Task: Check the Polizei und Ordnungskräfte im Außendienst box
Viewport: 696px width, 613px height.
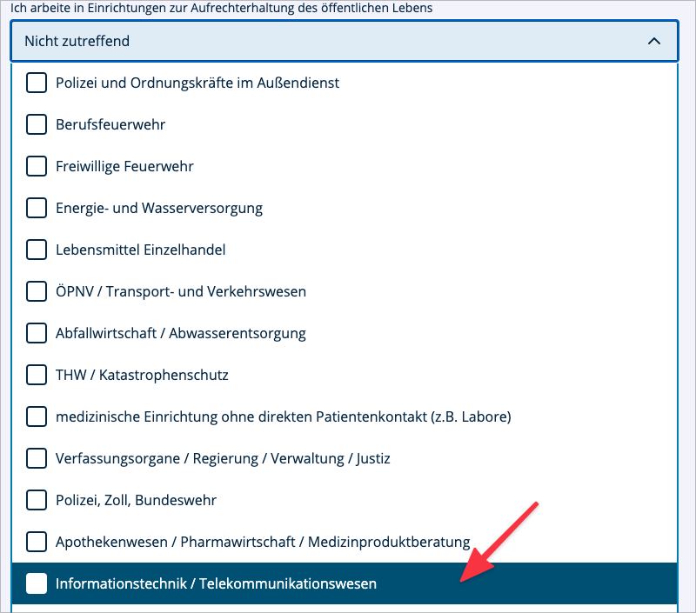Action: (37, 83)
